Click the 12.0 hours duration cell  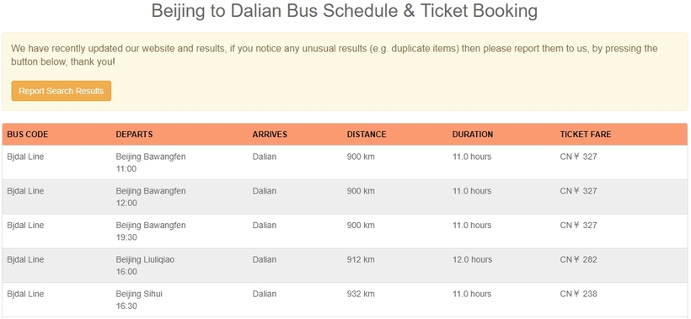[x=472, y=259]
